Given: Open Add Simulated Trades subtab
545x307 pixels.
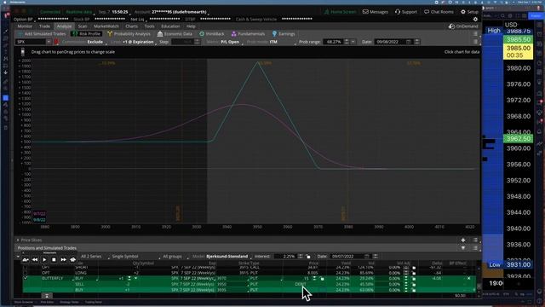Looking at the screenshot, I should (42, 34).
